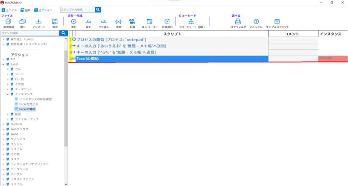Click the RPAExcel instance cell
The width and height of the screenshot is (348, 186).
tap(333, 59)
